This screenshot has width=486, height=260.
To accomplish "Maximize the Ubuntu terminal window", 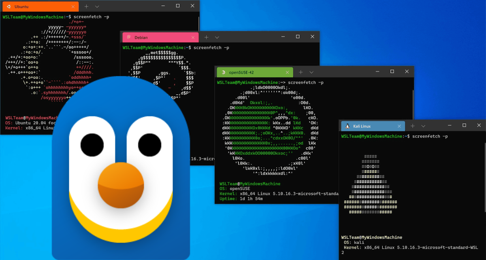I will click(178, 6).
